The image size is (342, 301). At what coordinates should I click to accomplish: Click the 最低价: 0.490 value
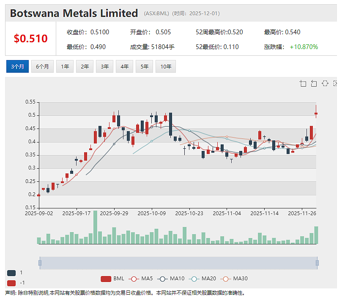(x=86, y=47)
